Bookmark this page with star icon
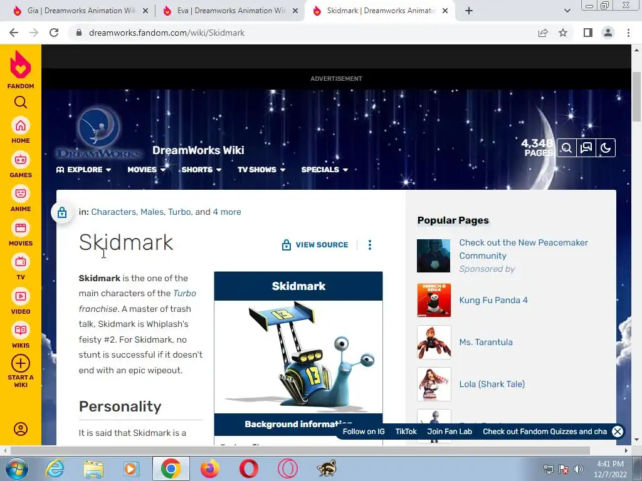Screen dimensions: 642x481 pos(563,33)
